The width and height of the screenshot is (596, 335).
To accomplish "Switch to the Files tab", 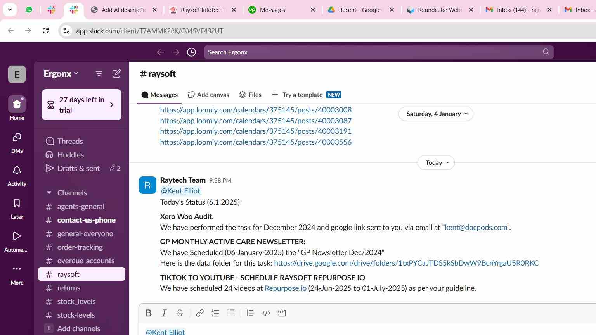I will (250, 95).
